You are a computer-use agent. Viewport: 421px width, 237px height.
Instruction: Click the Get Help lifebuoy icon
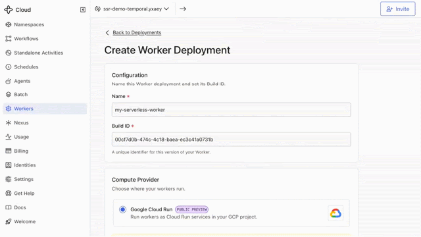tap(9, 193)
